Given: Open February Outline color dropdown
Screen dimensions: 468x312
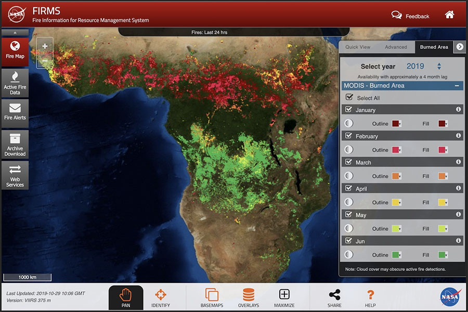Looking at the screenshot, I should point(396,150).
